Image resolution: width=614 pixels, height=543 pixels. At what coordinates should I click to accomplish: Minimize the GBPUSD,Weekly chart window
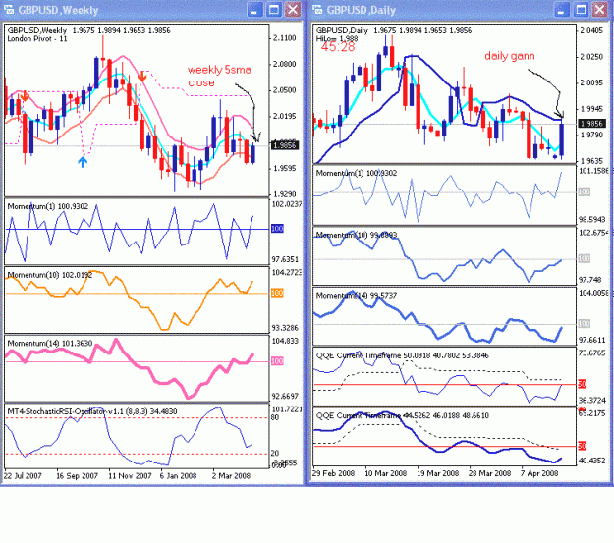[254, 10]
